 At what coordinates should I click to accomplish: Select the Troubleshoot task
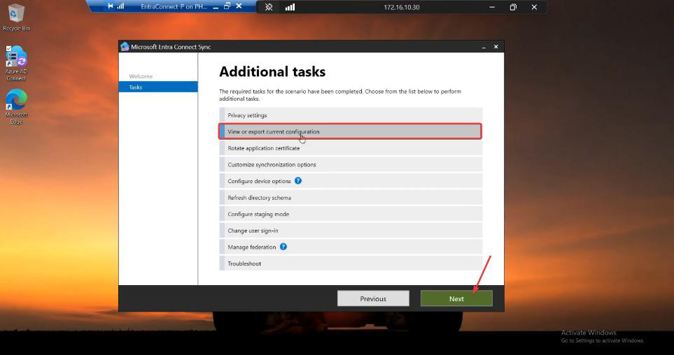pyautogui.click(x=351, y=263)
